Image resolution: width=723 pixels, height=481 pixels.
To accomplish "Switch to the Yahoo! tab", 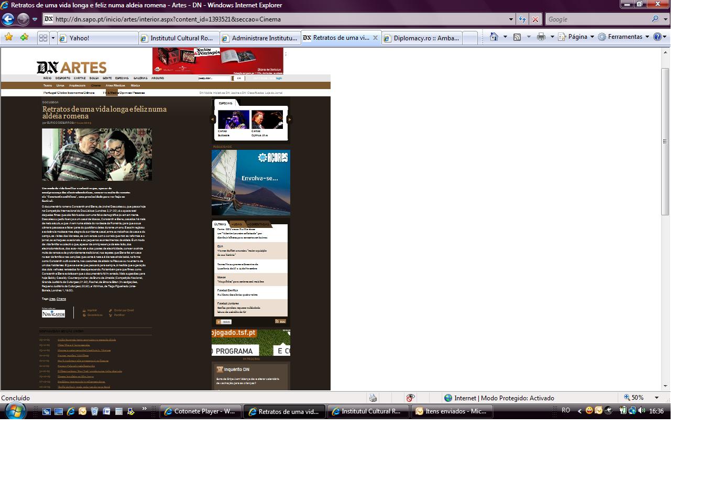I will coord(97,38).
